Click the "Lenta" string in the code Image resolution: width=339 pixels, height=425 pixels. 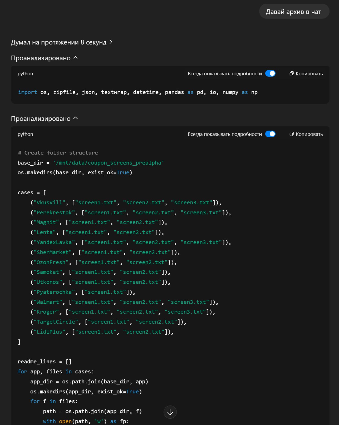tap(45, 232)
